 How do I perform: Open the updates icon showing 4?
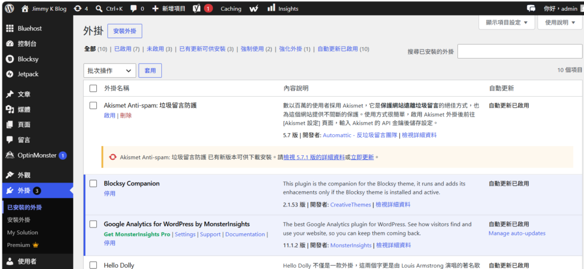[78, 8]
